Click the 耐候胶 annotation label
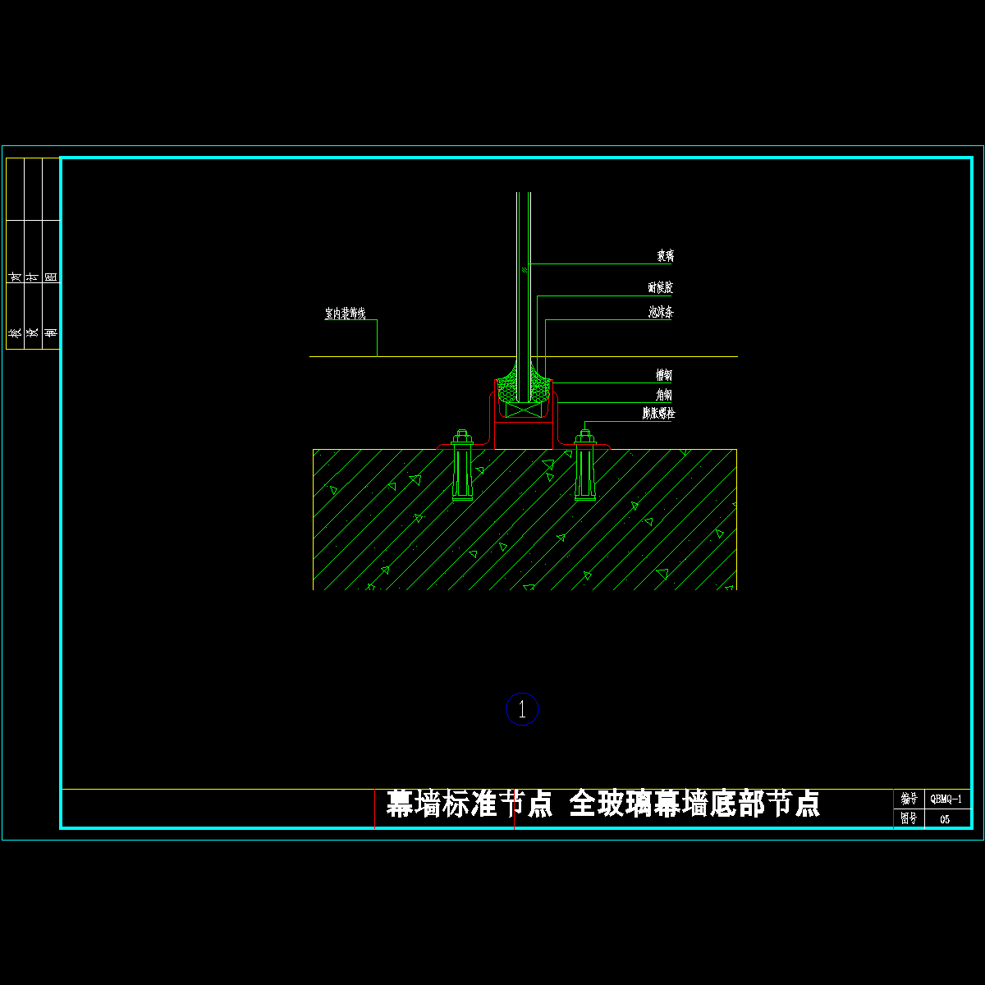This screenshot has width=985, height=985. [x=660, y=288]
